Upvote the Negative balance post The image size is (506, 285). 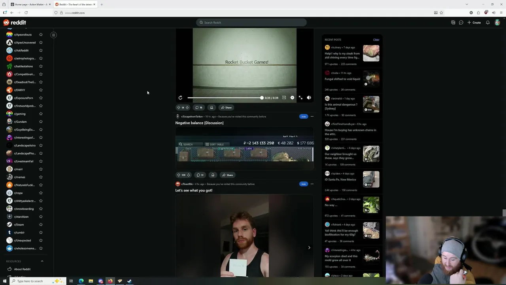179,175
